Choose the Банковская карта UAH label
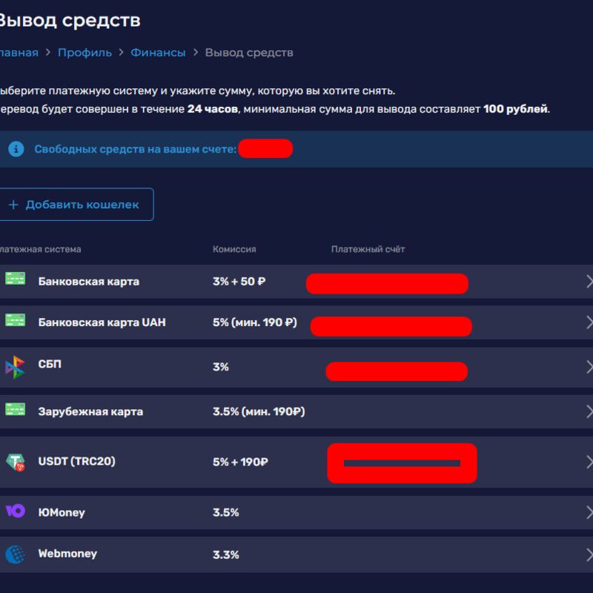Viewport: 593px width, 593px height. pos(102,322)
